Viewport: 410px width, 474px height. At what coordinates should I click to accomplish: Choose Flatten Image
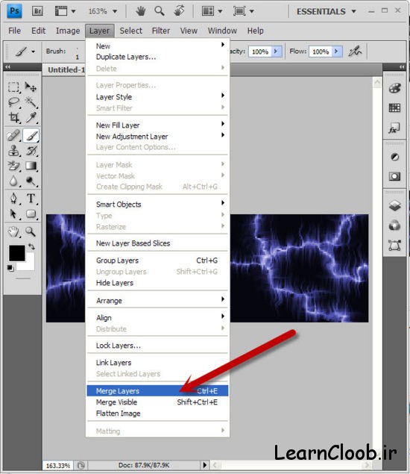coord(157,414)
